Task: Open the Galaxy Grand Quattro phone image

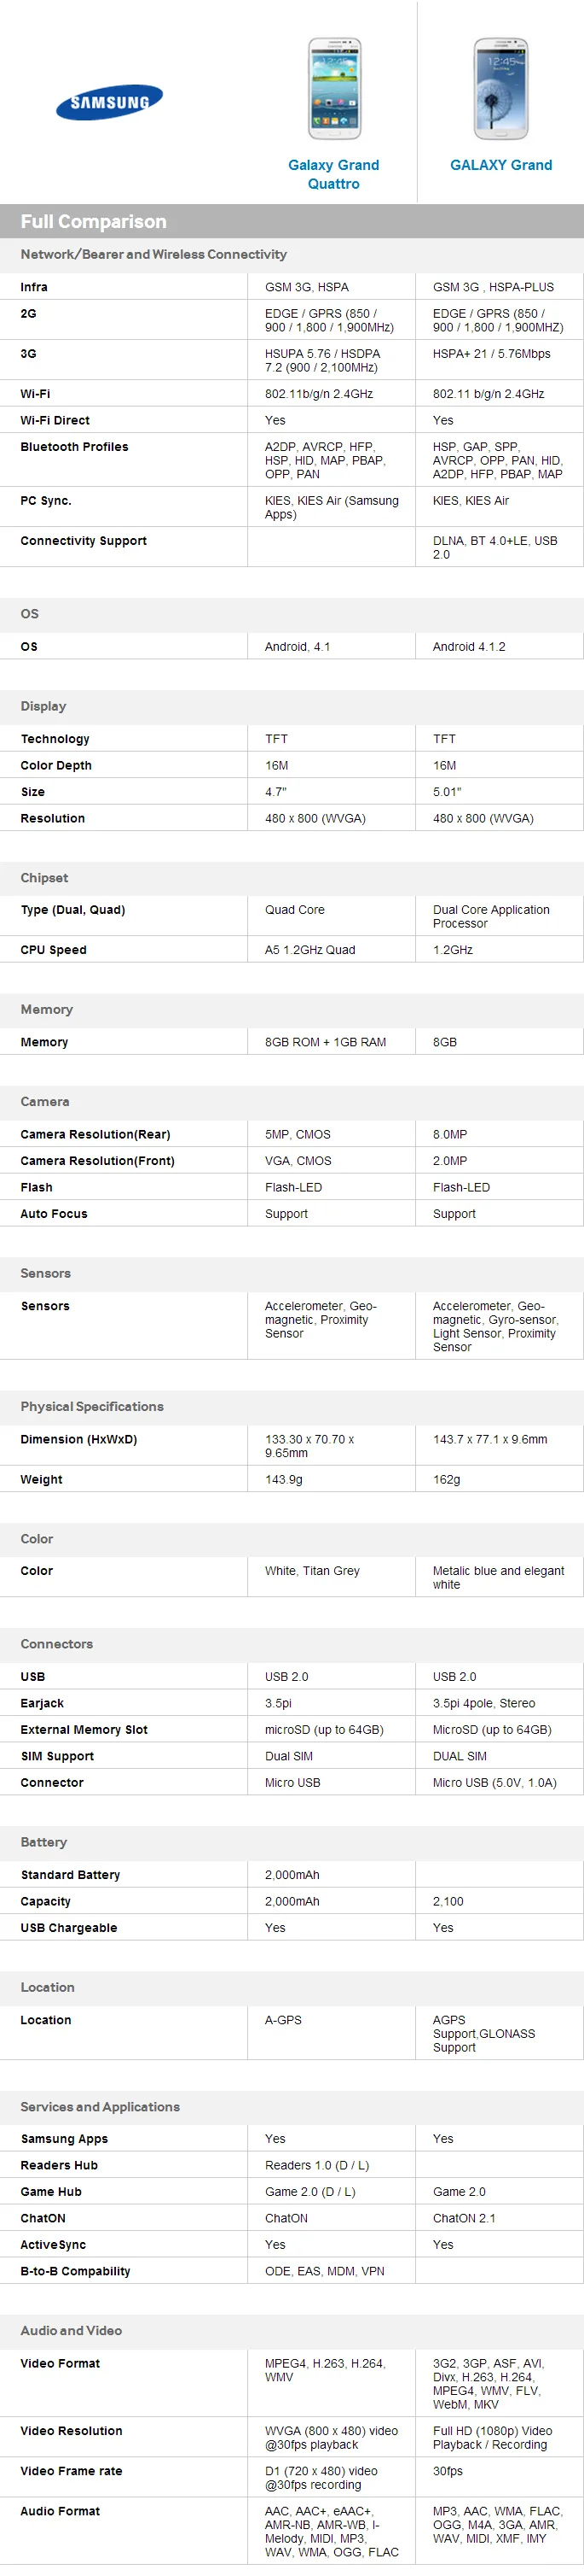Action: pos(334,89)
